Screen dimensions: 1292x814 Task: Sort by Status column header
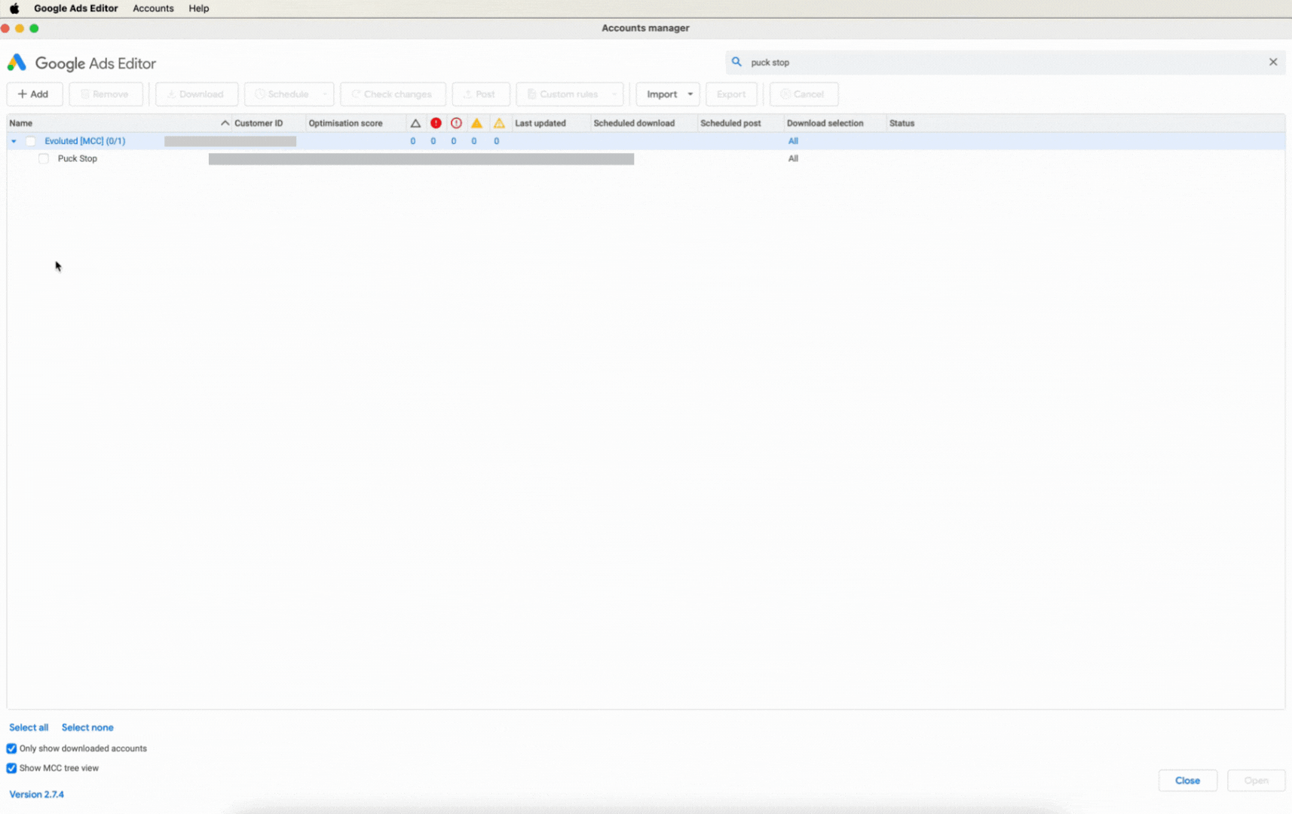pos(902,123)
